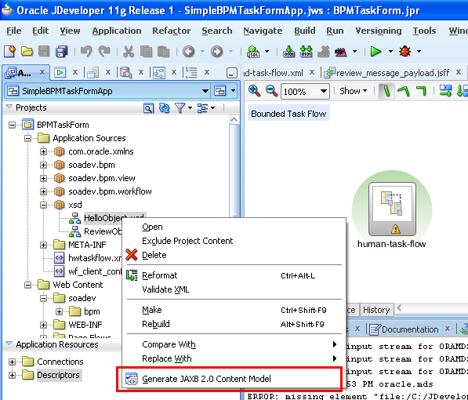This screenshot has width=468, height=400.
Task: Switch to the History tab
Action: pos(376,310)
